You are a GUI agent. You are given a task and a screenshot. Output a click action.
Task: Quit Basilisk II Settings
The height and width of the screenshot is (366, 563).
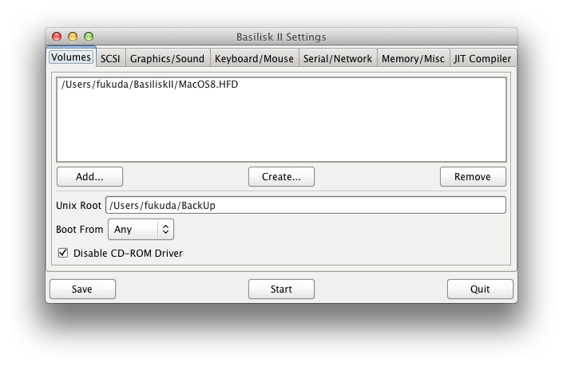click(x=480, y=289)
